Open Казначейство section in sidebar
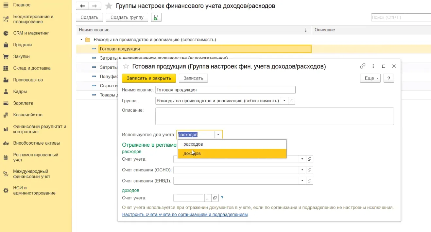This screenshot has height=232, width=431. click(x=27, y=115)
